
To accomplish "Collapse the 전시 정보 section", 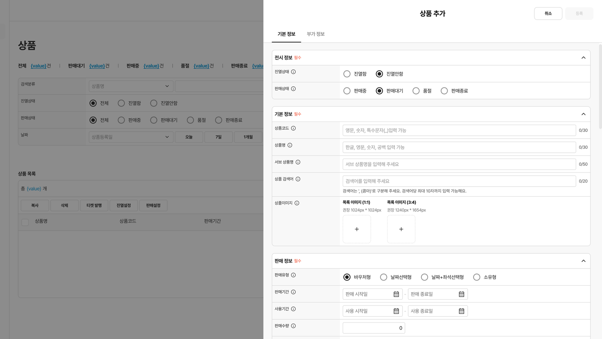I will tap(584, 58).
